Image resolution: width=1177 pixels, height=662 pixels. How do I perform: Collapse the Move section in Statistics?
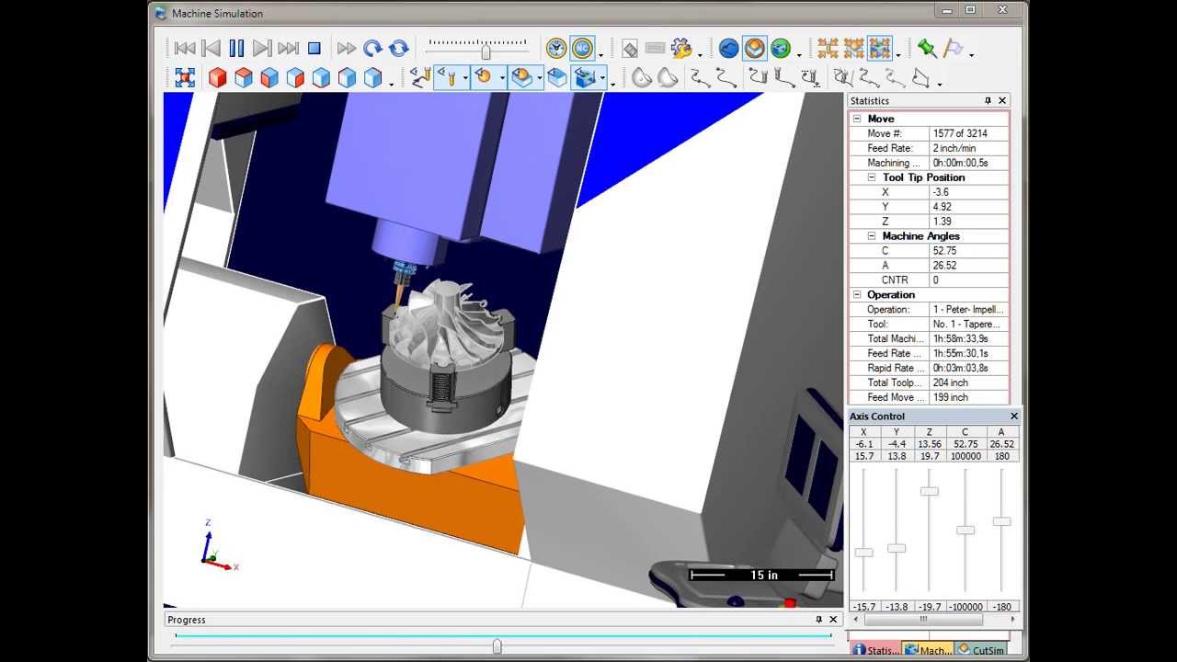[x=857, y=119]
